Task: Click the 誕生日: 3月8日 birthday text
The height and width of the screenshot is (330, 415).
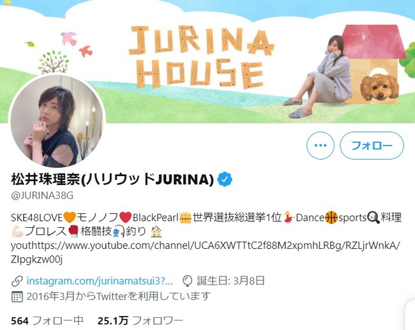Action: click(x=230, y=281)
